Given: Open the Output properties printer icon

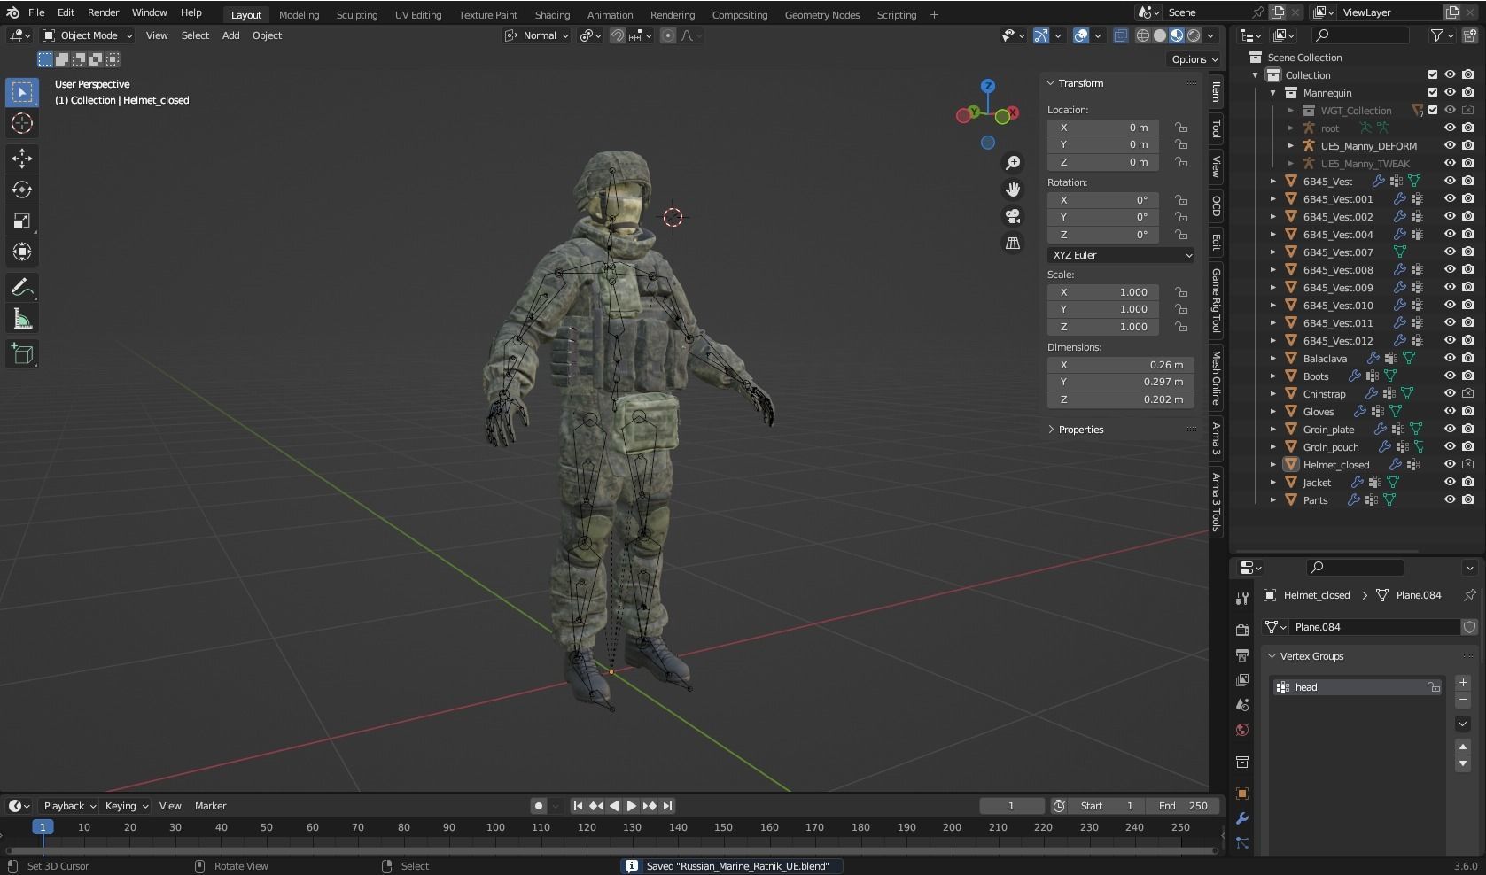Looking at the screenshot, I should [1242, 655].
